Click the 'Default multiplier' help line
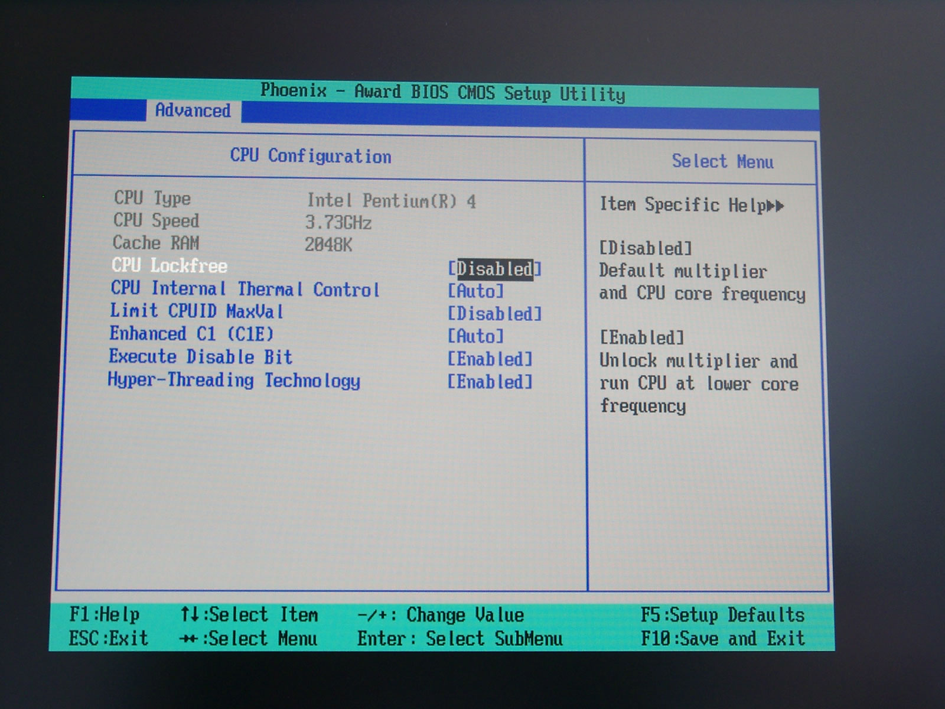 point(683,271)
